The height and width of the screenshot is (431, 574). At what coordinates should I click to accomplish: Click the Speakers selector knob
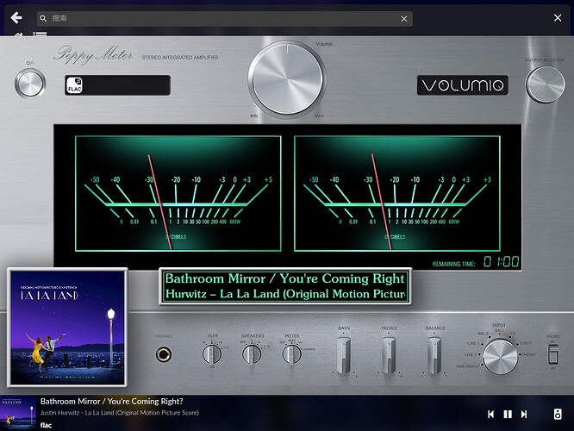252,354
